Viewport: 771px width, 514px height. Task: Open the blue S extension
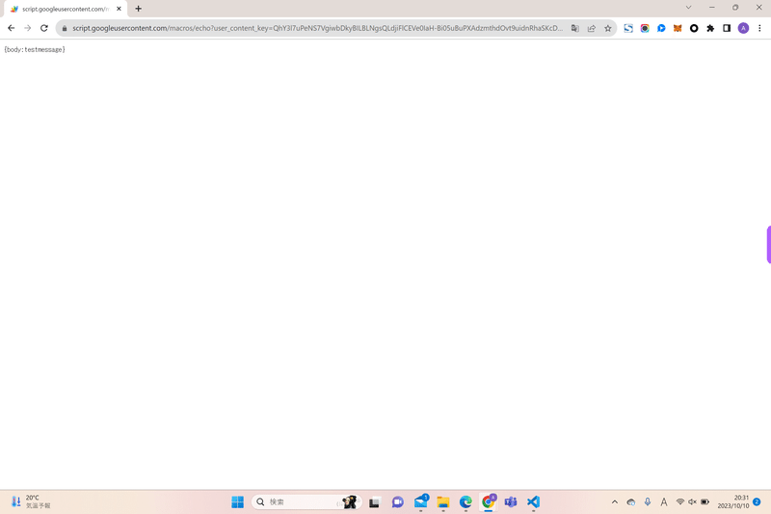click(x=628, y=28)
